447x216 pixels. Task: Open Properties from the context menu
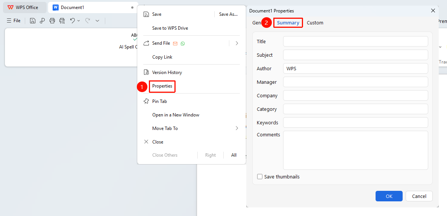click(x=162, y=86)
